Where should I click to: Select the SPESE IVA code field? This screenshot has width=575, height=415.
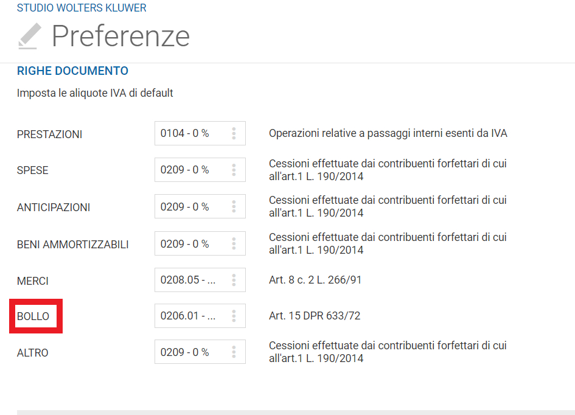pos(200,170)
